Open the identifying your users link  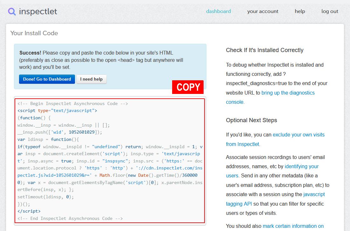301,166
